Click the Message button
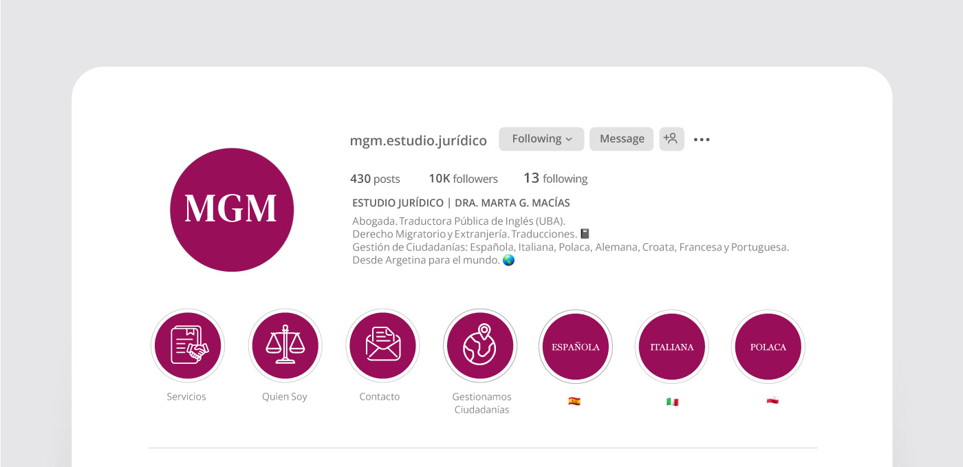Image resolution: width=963 pixels, height=467 pixels. coord(622,139)
